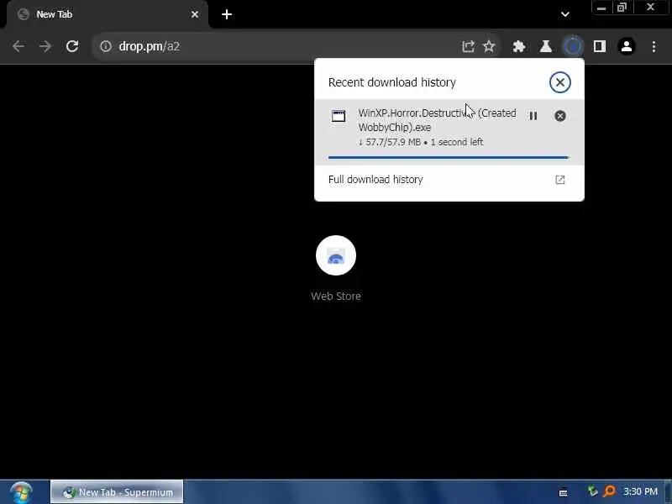Screen dimensions: 672x504
Task: Click the downloading exe file icon
Action: point(339,116)
